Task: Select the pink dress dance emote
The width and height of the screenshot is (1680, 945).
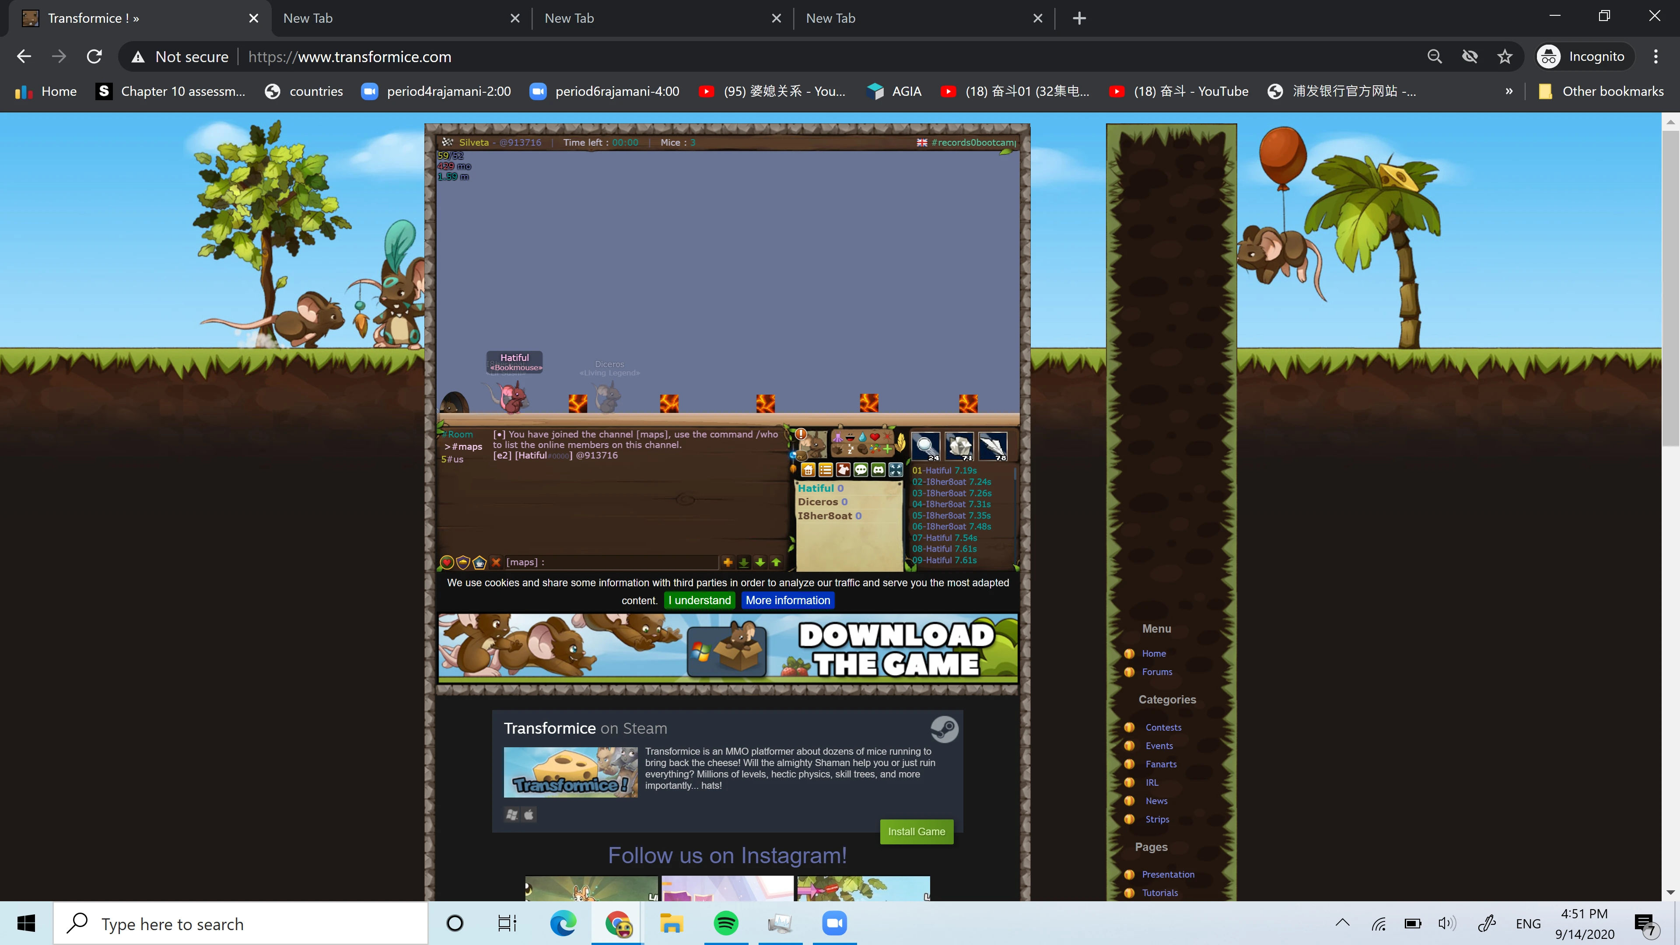Action: click(x=838, y=437)
